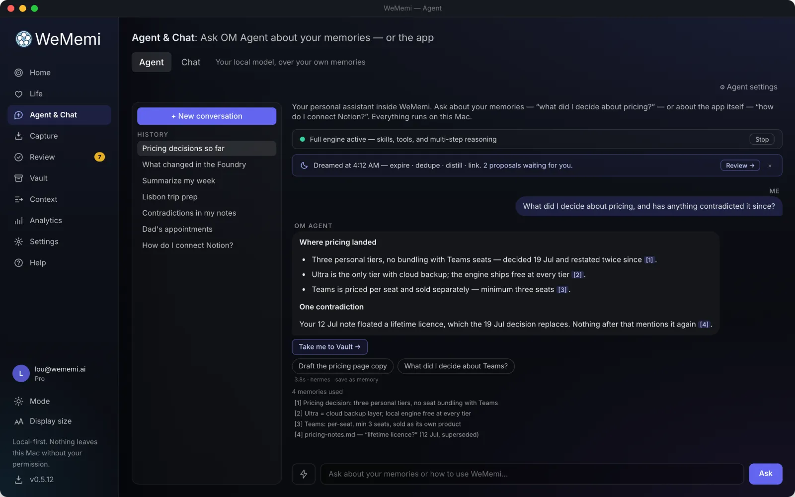The width and height of the screenshot is (795, 497).
Task: Click the lightning bolt quick-actions button
Action: click(x=304, y=474)
